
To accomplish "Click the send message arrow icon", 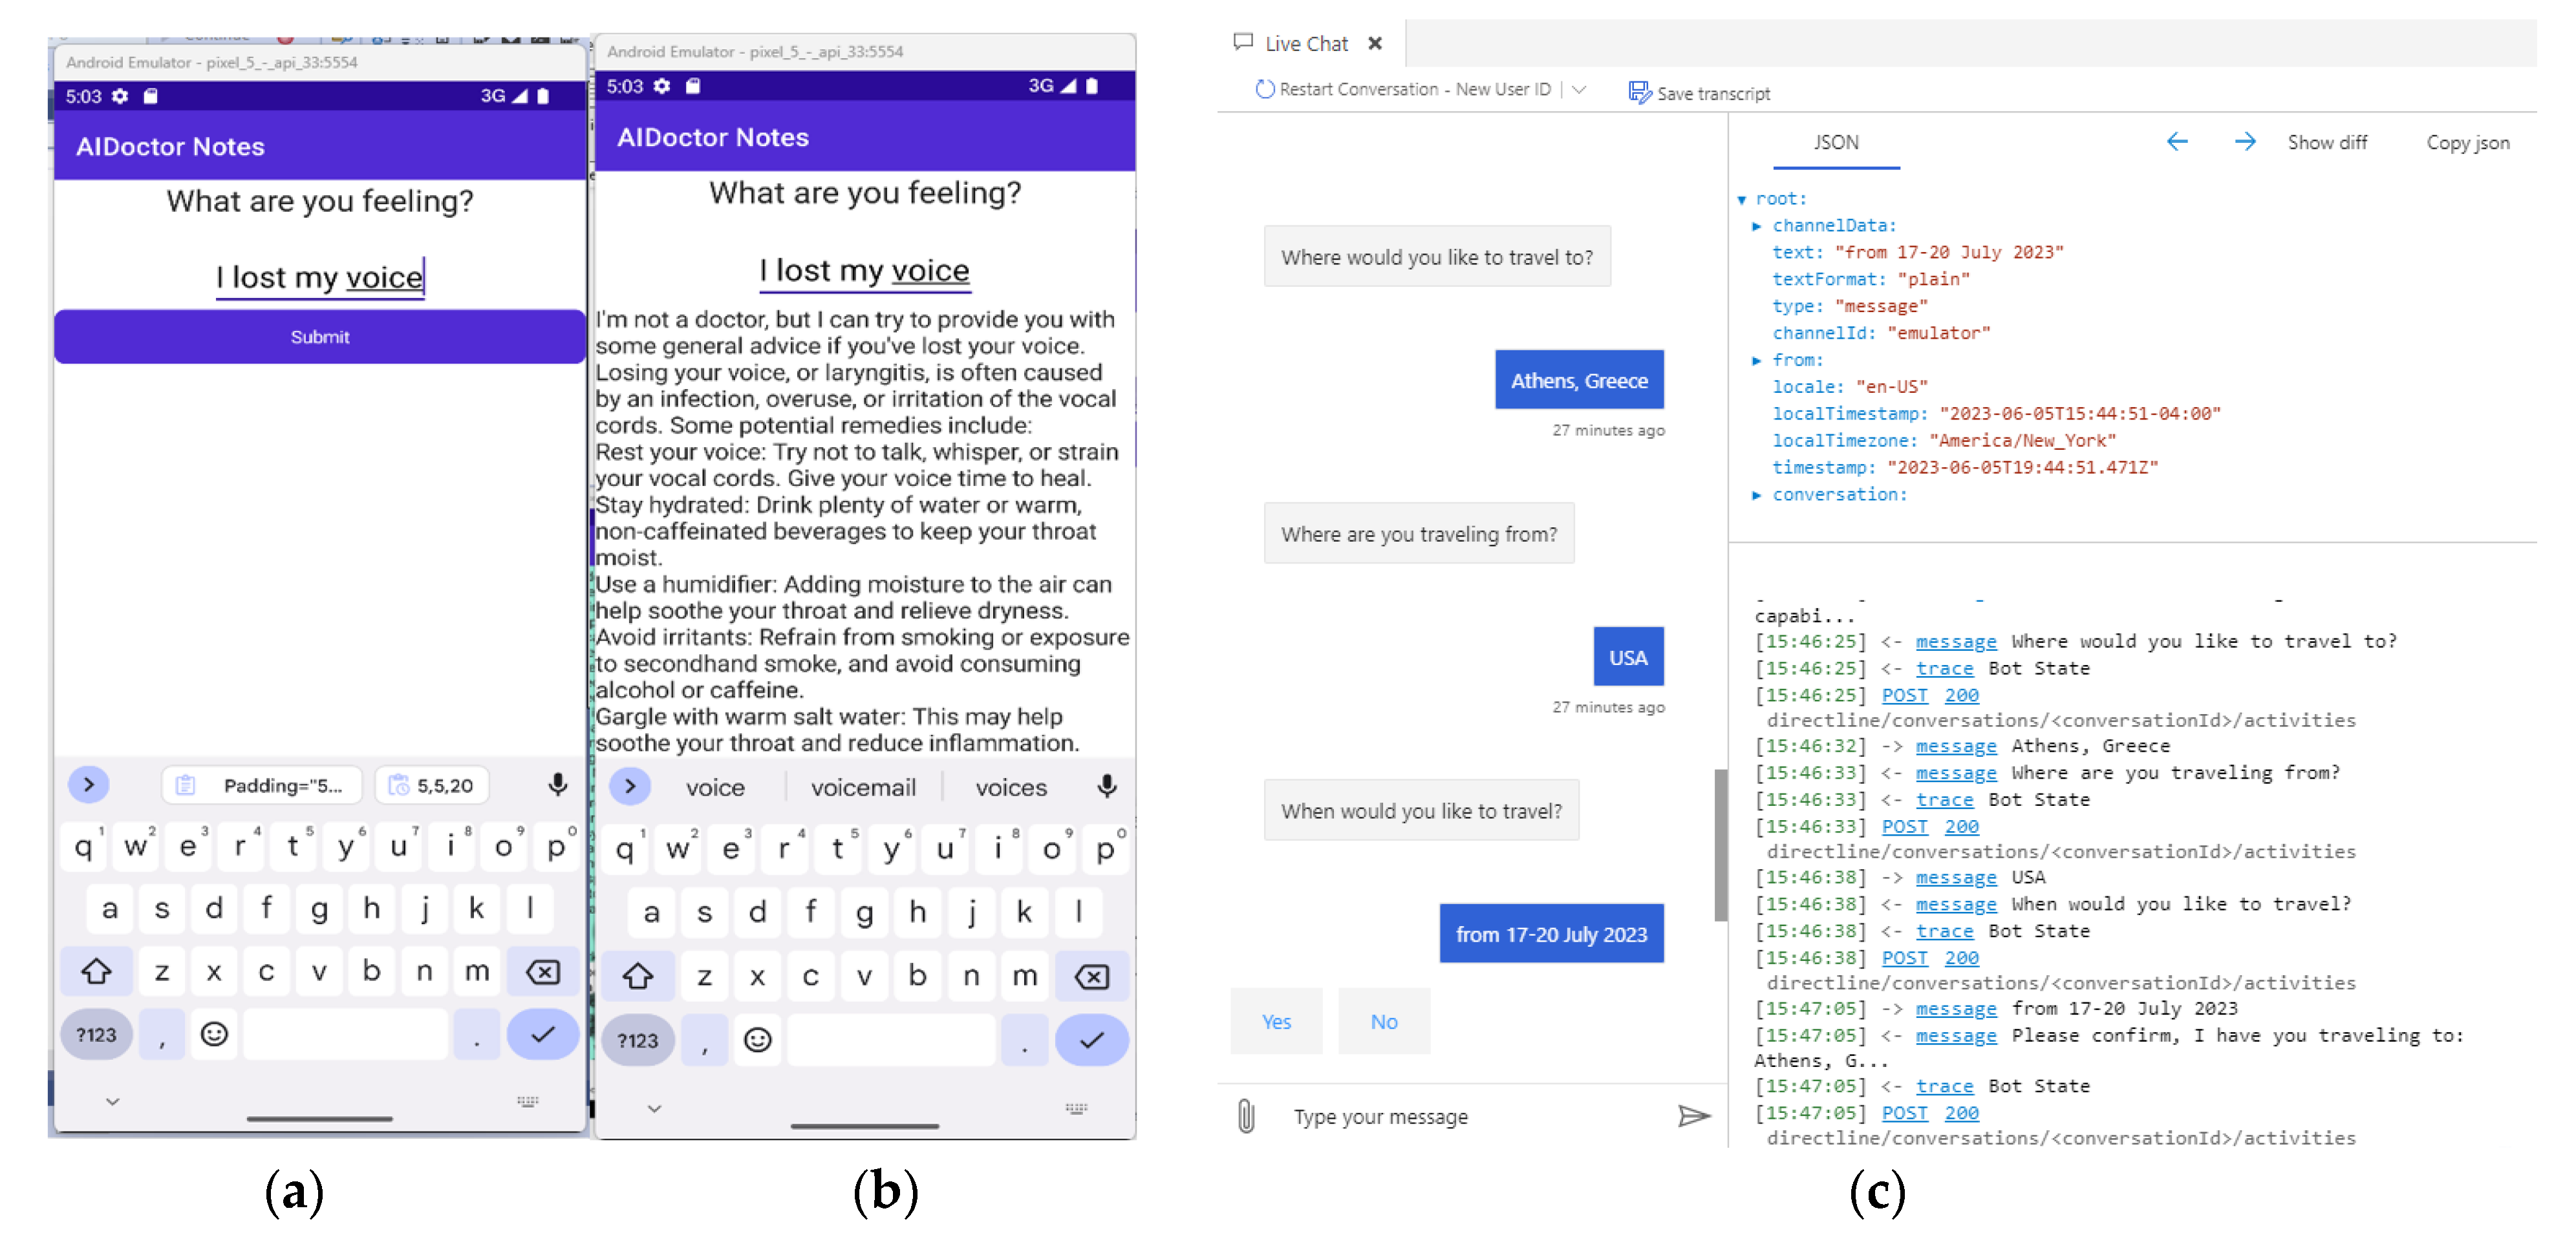I will (x=1693, y=1115).
